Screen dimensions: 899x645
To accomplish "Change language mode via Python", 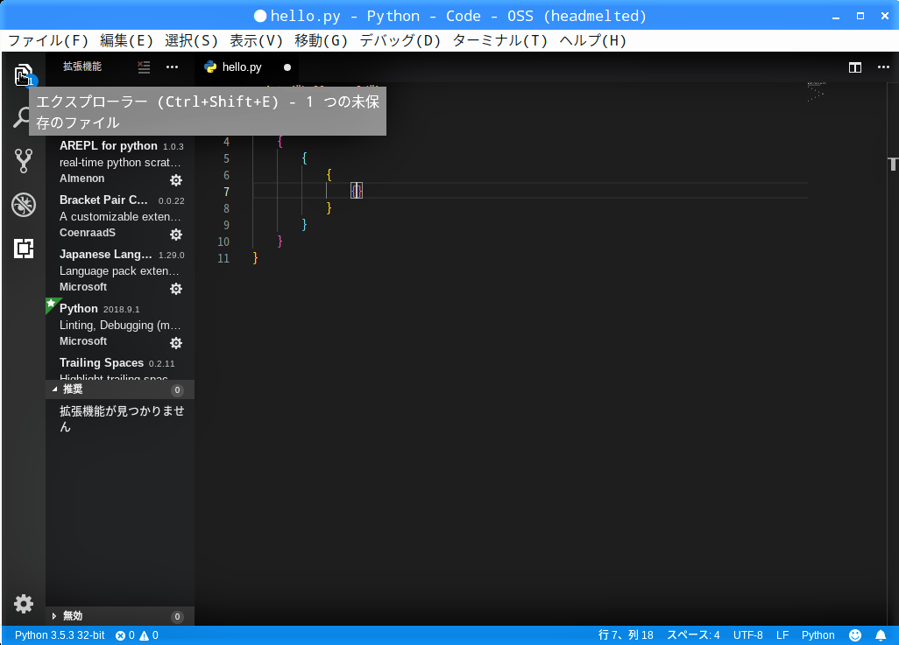I will tap(818, 635).
